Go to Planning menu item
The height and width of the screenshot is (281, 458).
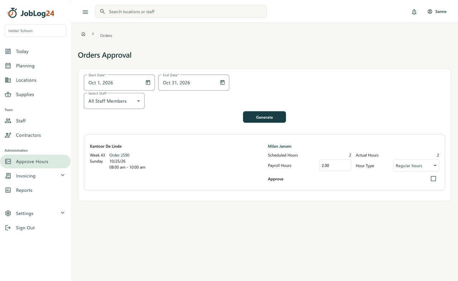[35, 66]
